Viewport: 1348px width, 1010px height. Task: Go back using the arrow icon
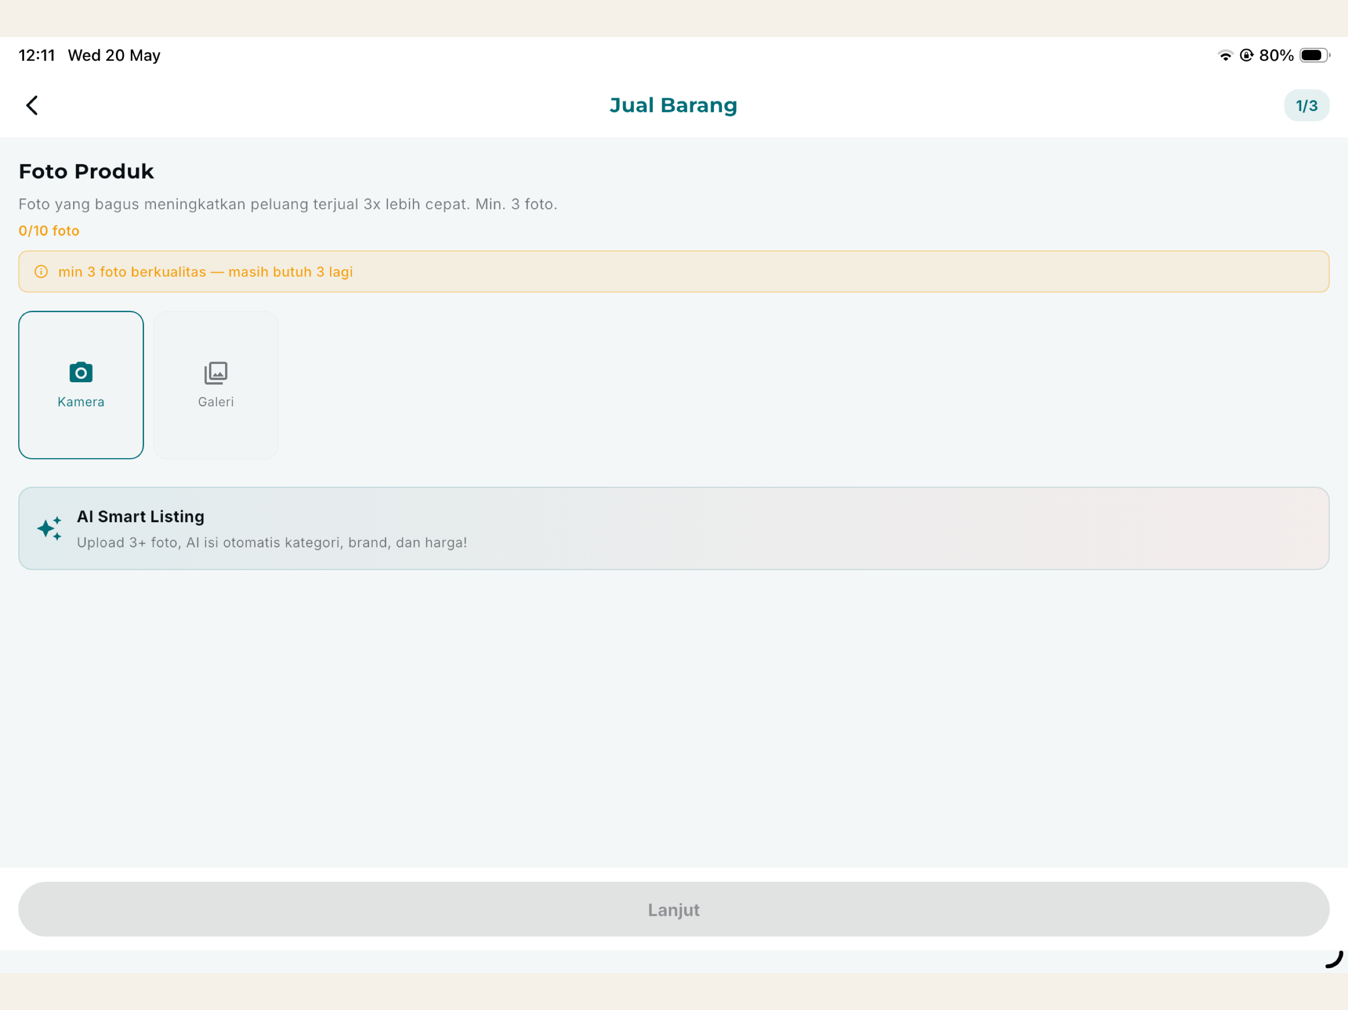coord(32,106)
